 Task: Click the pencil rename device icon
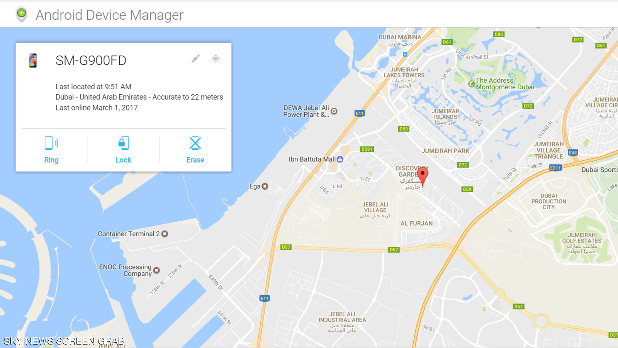click(196, 59)
